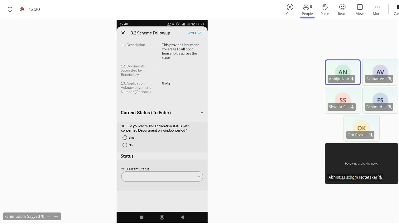Click the 11. Description field label
The width and height of the screenshot is (399, 224).
pos(133,45)
